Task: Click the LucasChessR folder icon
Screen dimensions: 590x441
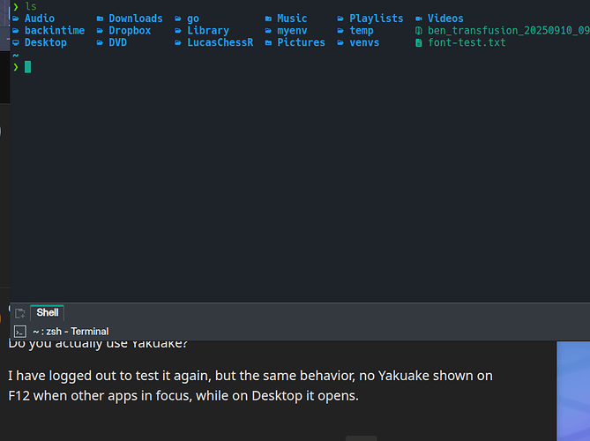Action: (x=178, y=42)
